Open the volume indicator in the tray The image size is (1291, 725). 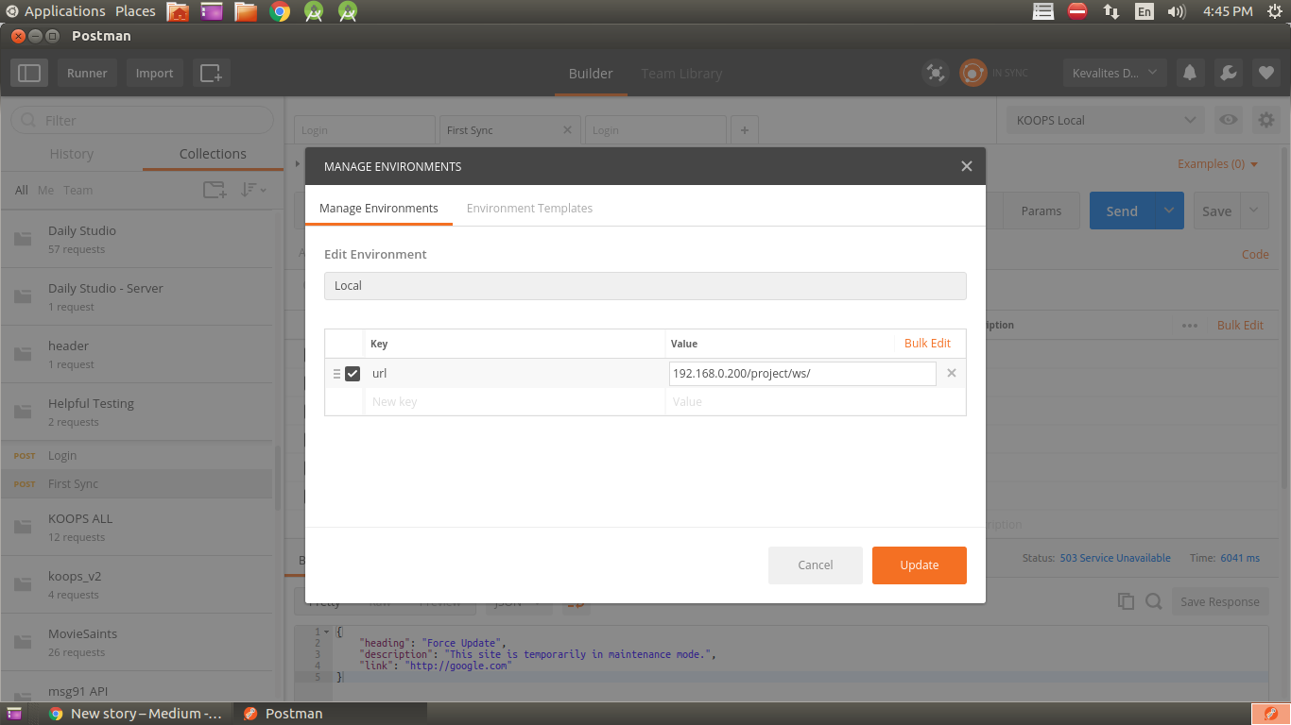1177,11
